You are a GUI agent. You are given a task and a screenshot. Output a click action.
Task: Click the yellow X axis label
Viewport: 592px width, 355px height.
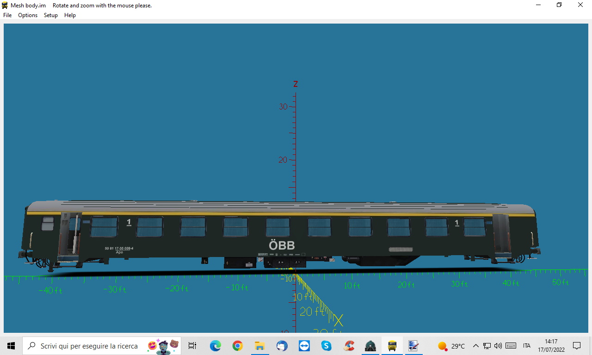point(339,320)
